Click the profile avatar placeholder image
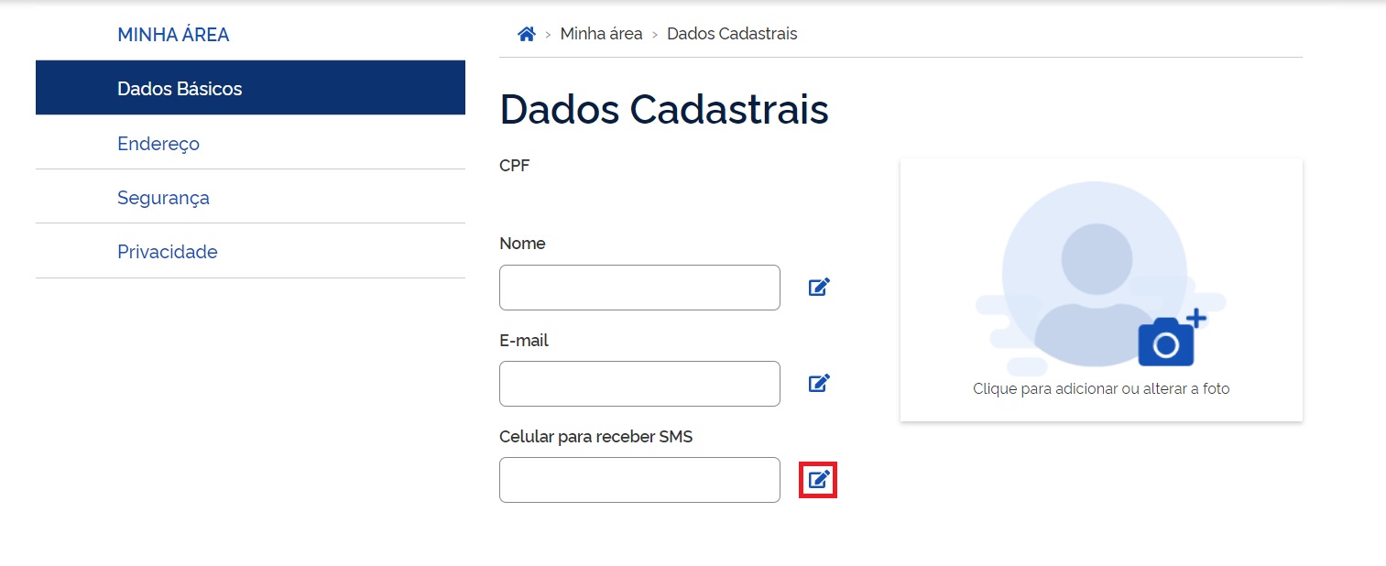The width and height of the screenshot is (1386, 566). 1094,275
